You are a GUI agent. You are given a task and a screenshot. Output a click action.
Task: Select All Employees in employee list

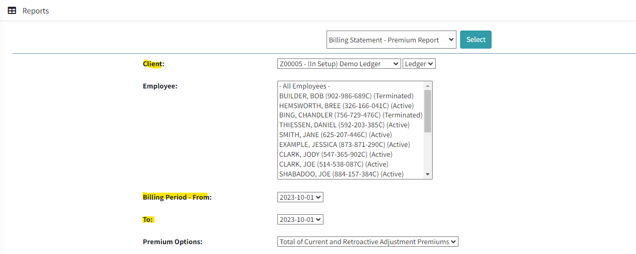point(305,86)
